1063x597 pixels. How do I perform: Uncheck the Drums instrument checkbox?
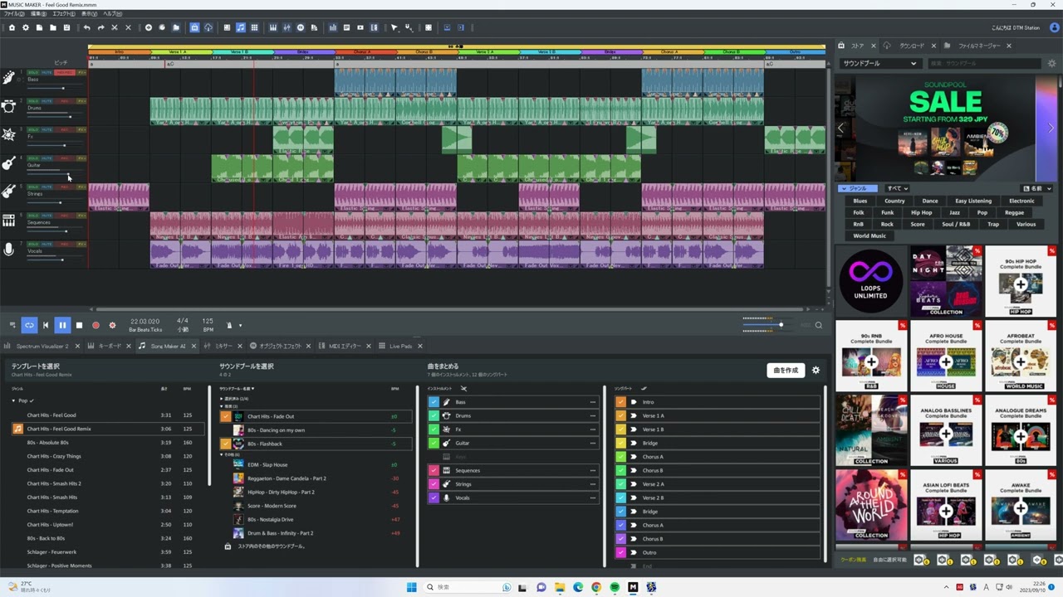click(434, 415)
